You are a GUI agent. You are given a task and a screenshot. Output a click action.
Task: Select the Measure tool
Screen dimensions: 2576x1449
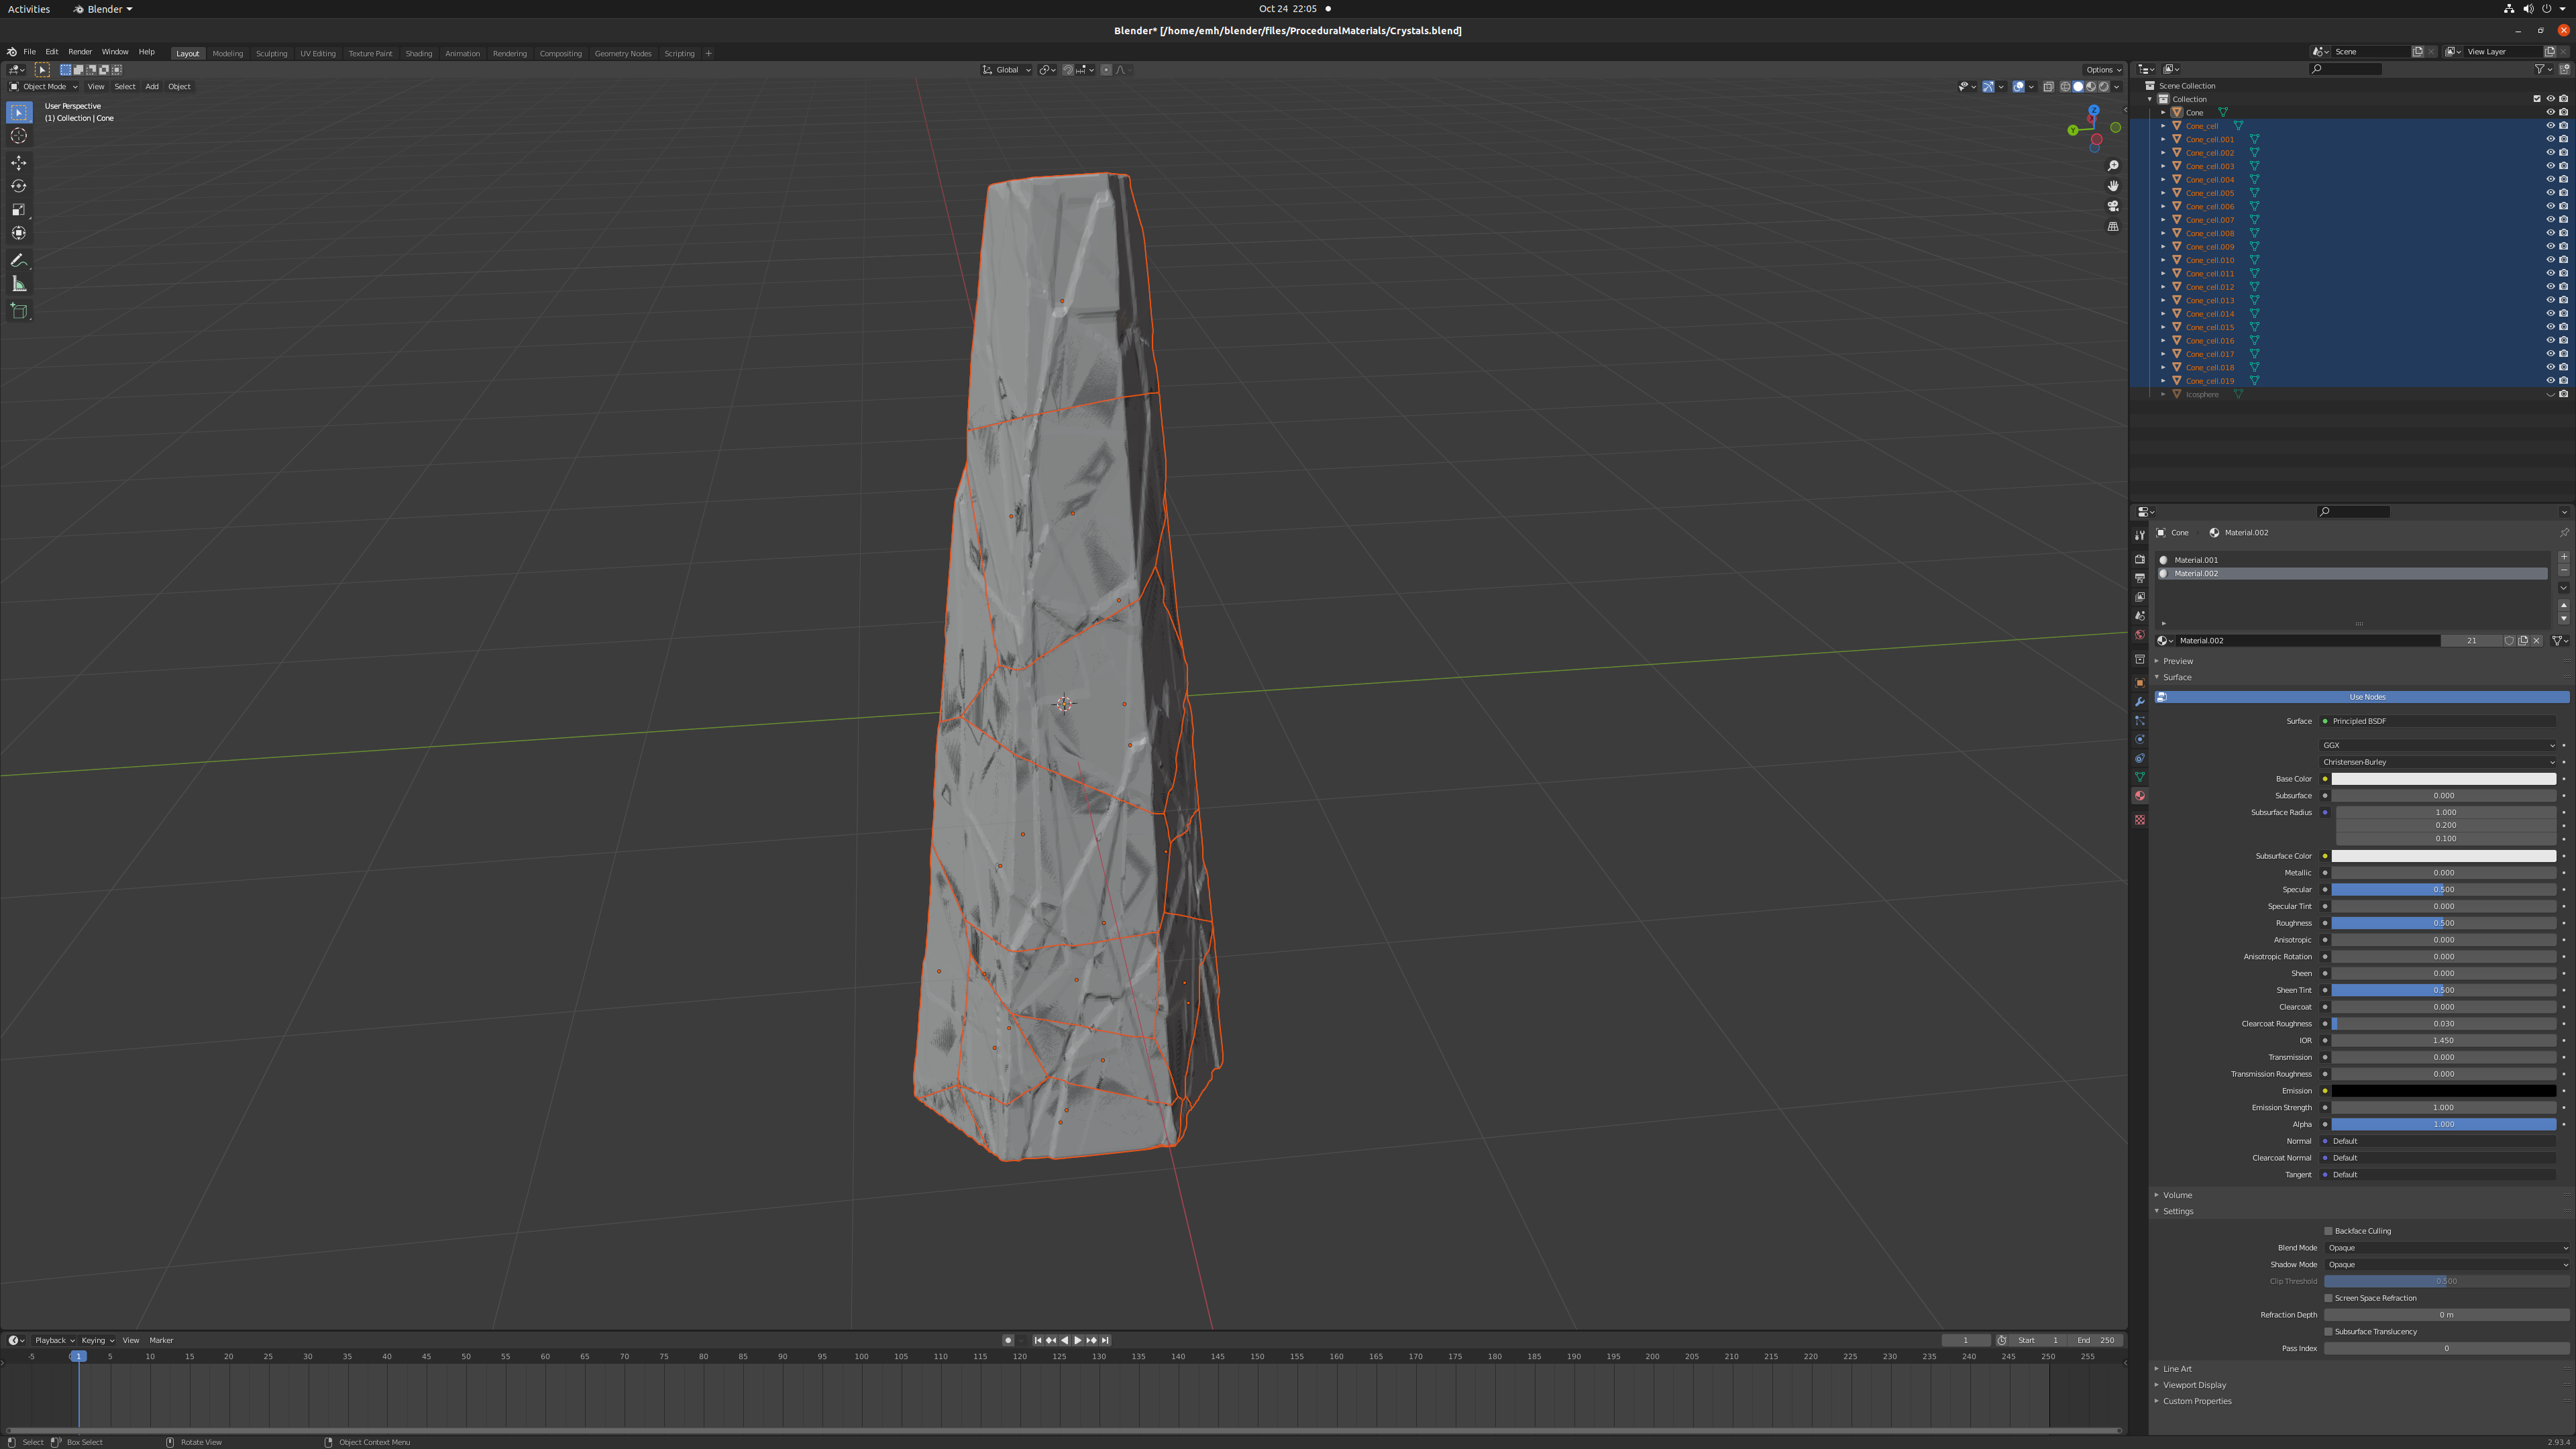point(19,284)
